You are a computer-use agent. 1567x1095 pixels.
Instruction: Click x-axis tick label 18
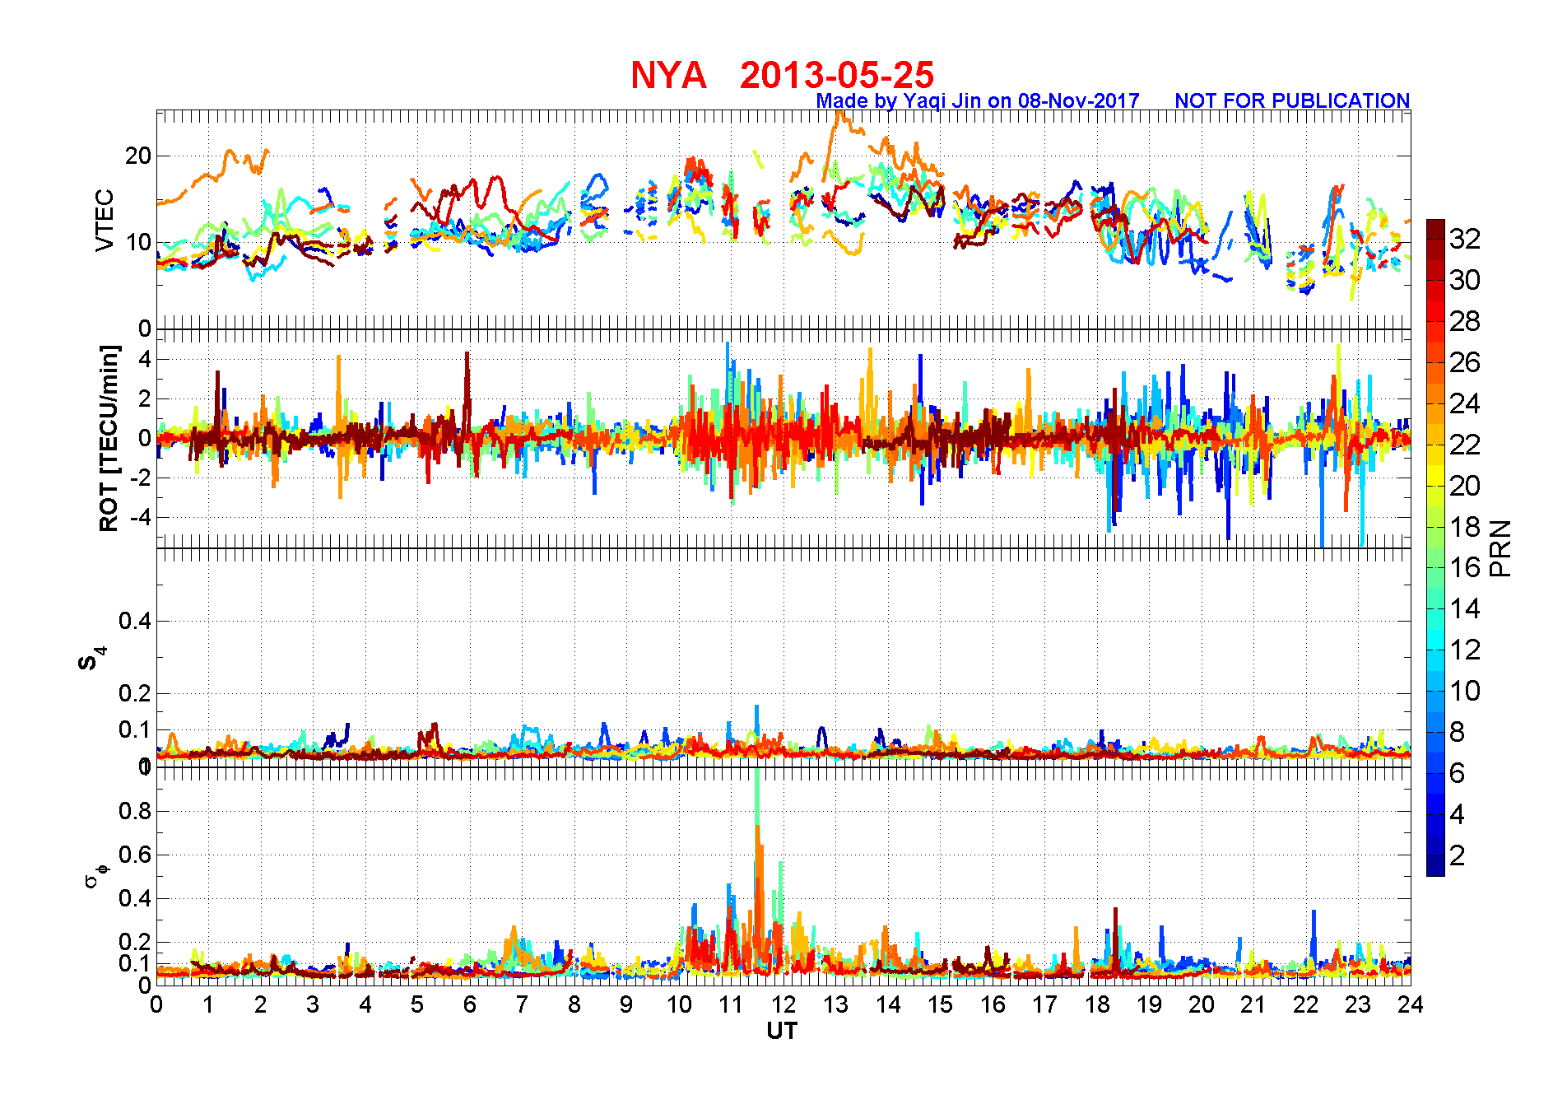[1097, 1004]
